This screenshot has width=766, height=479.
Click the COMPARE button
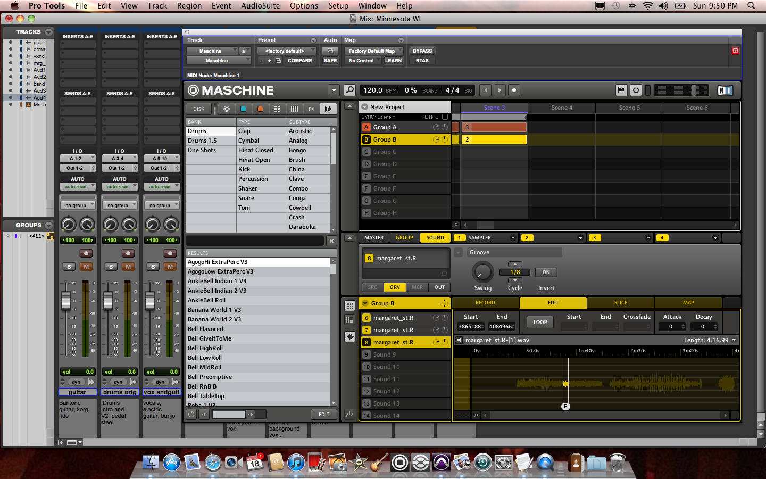(299, 61)
